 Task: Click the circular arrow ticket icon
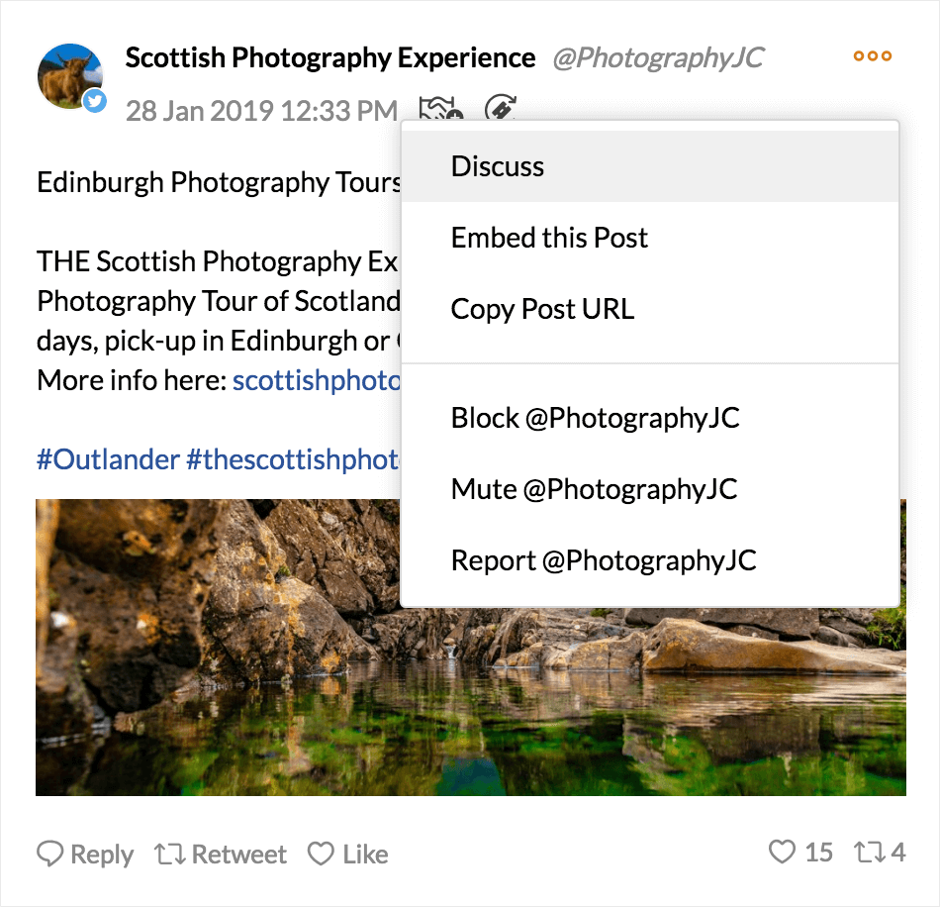tap(500, 107)
